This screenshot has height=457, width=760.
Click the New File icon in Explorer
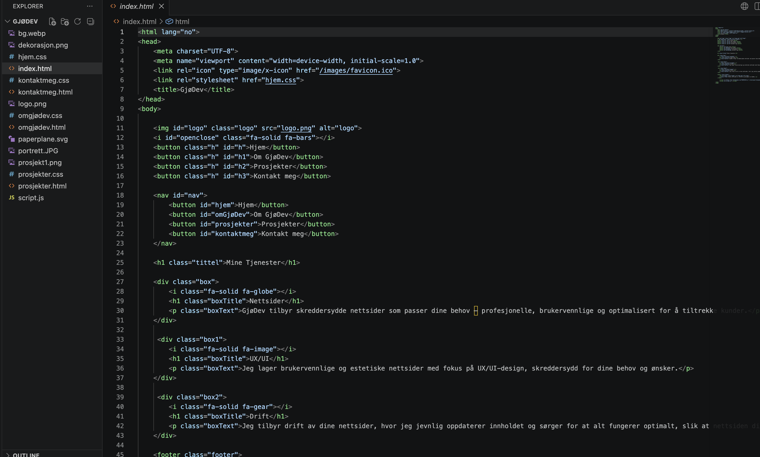(x=52, y=21)
